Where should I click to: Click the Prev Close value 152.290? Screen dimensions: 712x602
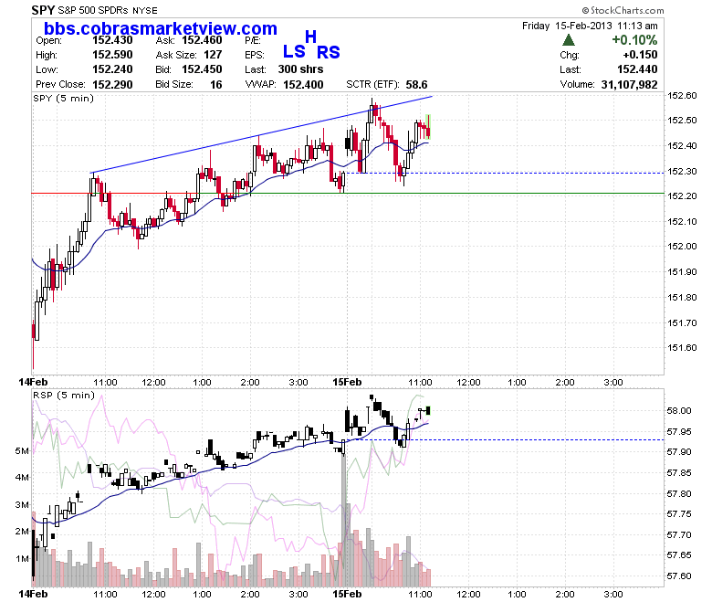112,85
